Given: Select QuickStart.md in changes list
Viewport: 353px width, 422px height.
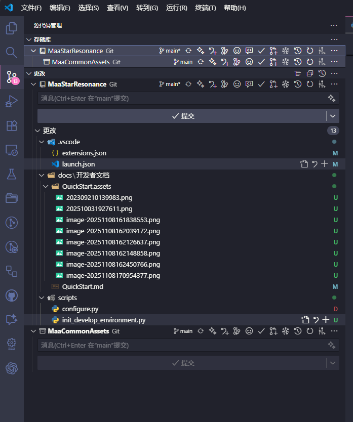Looking at the screenshot, I should (x=83, y=287).
